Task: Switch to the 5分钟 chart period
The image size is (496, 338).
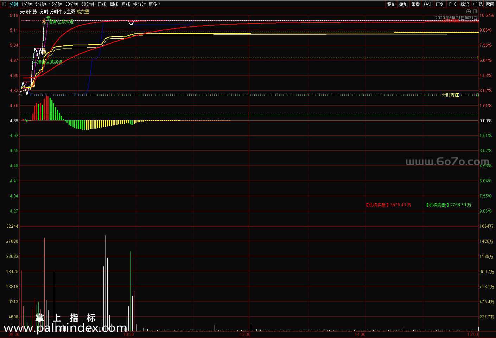Action: tap(40, 4)
